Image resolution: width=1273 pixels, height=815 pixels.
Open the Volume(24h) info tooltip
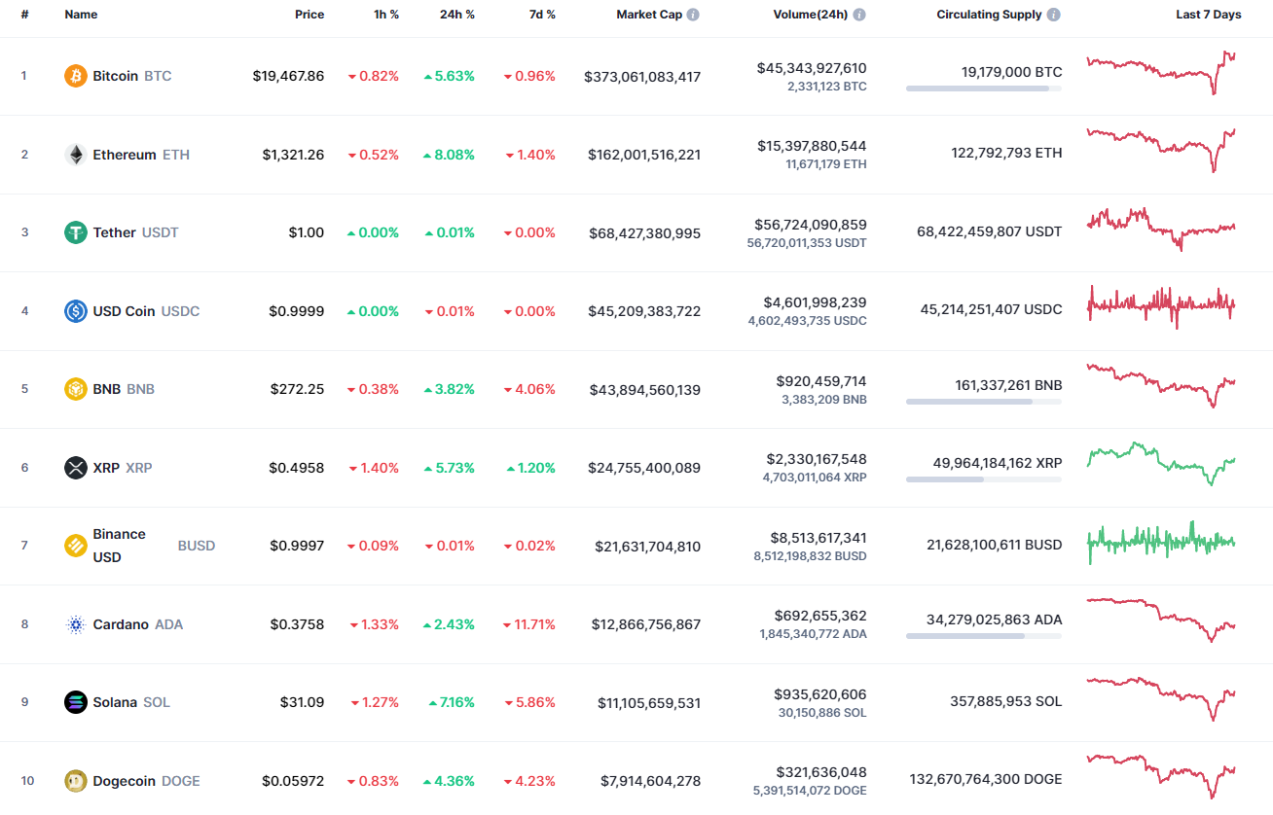pyautogui.click(x=857, y=14)
